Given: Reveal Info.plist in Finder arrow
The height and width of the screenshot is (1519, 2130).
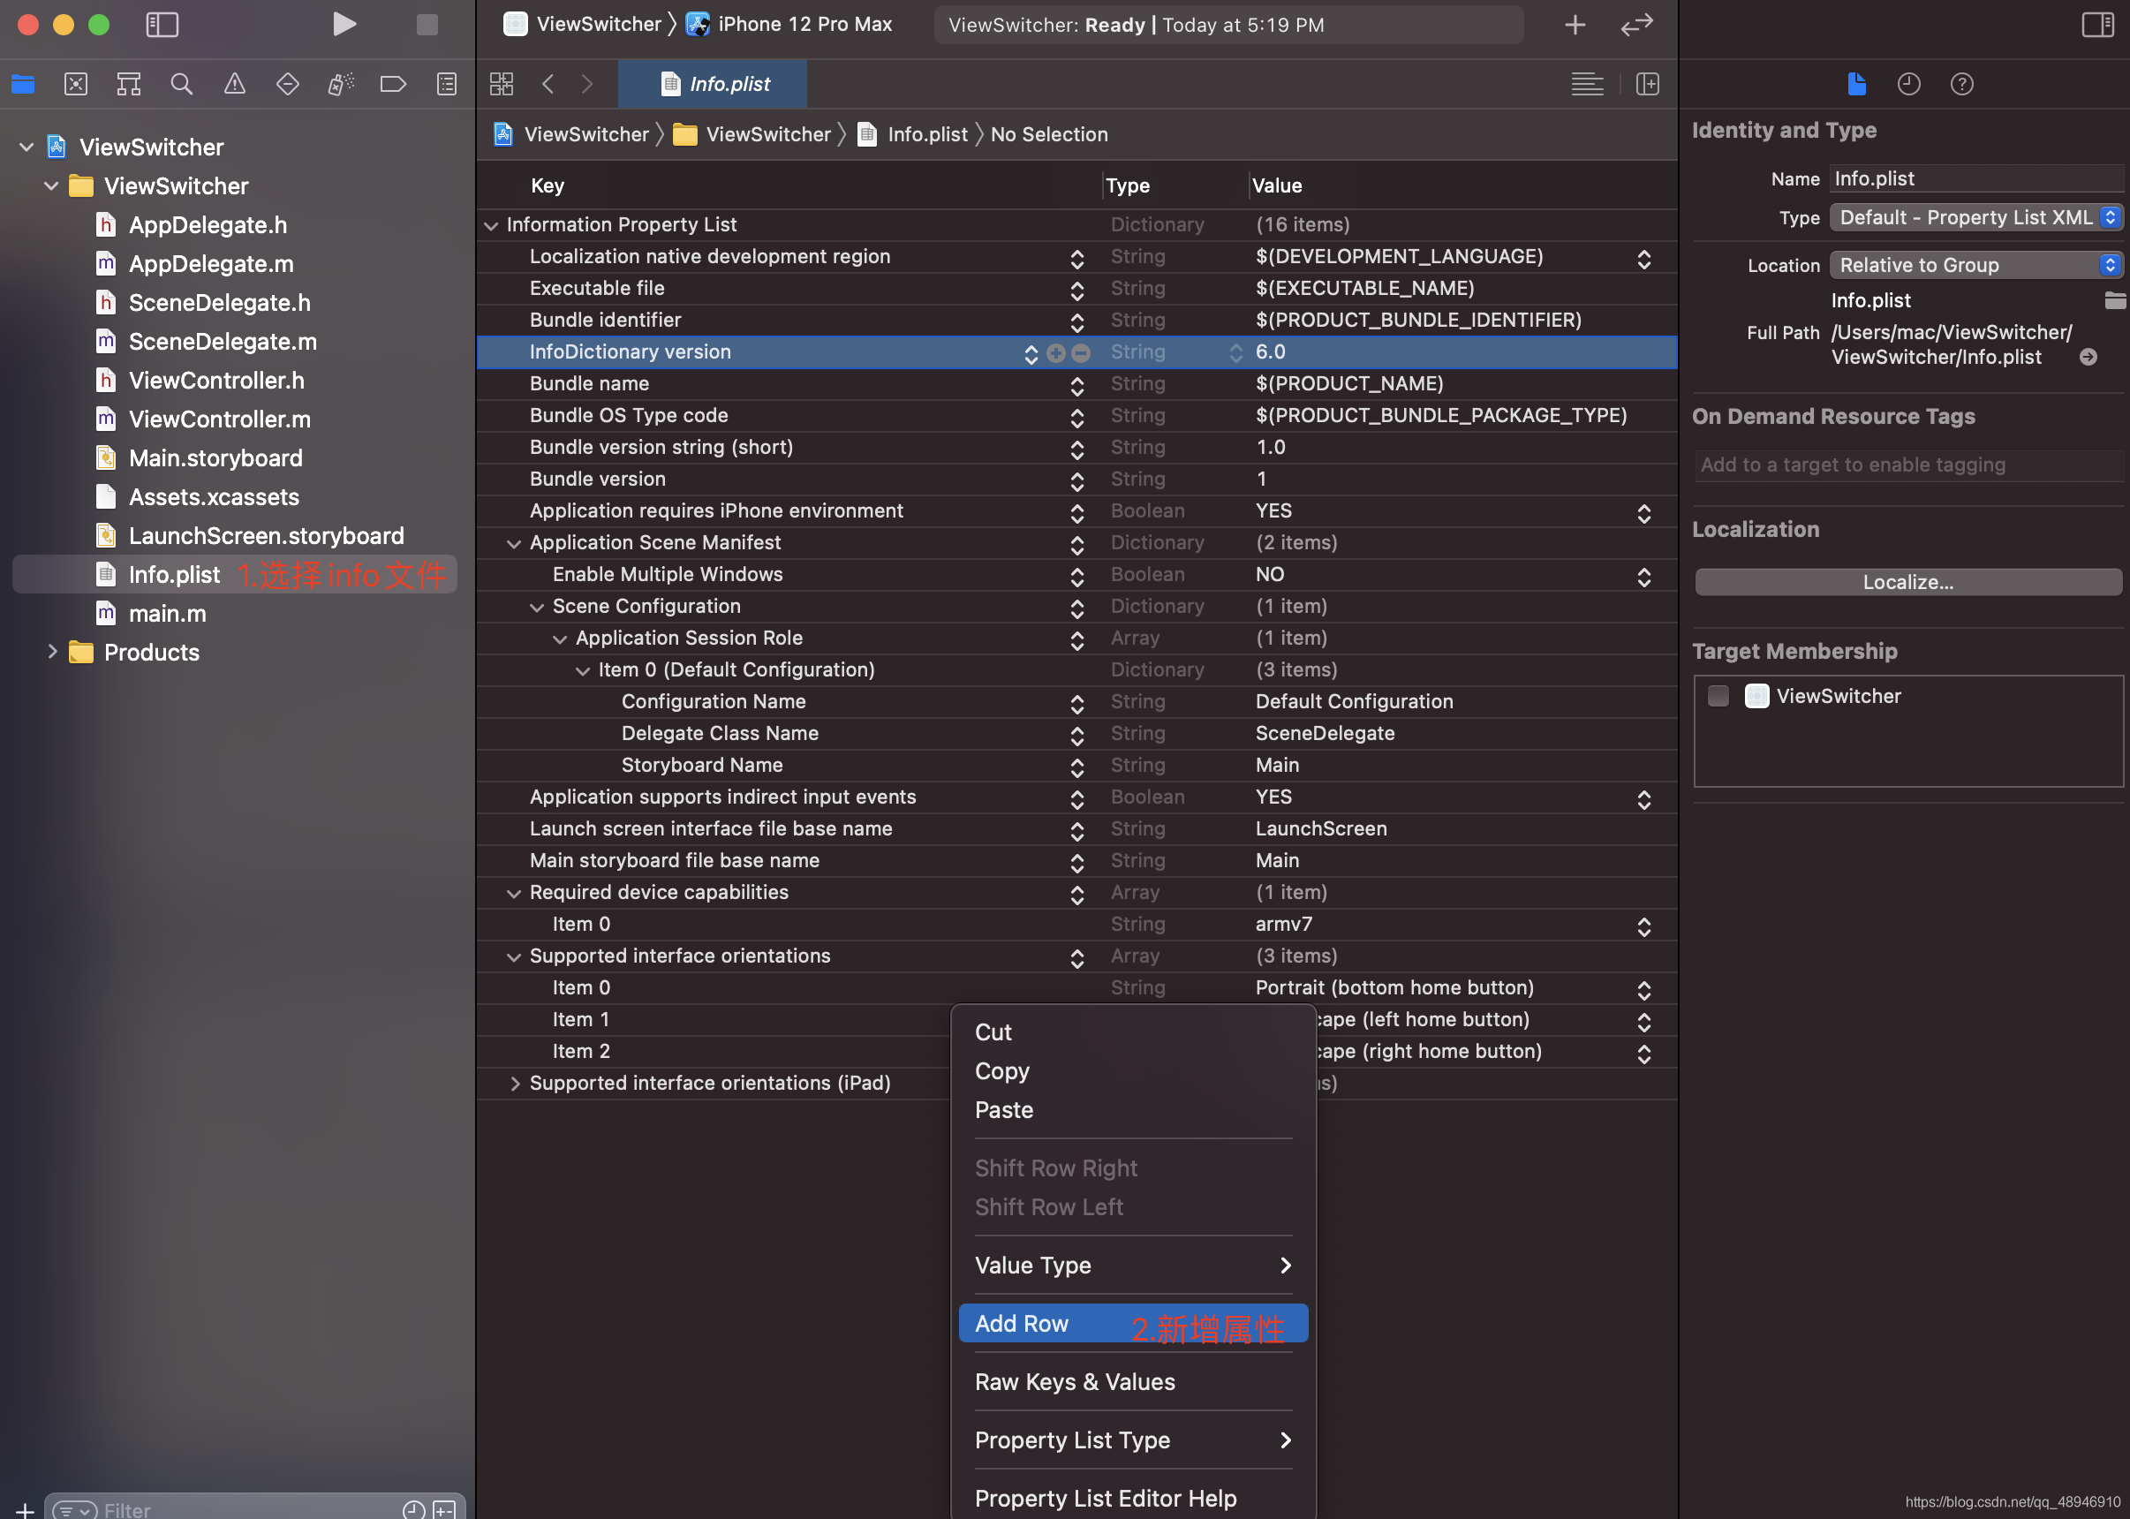Looking at the screenshot, I should coord(2088,358).
